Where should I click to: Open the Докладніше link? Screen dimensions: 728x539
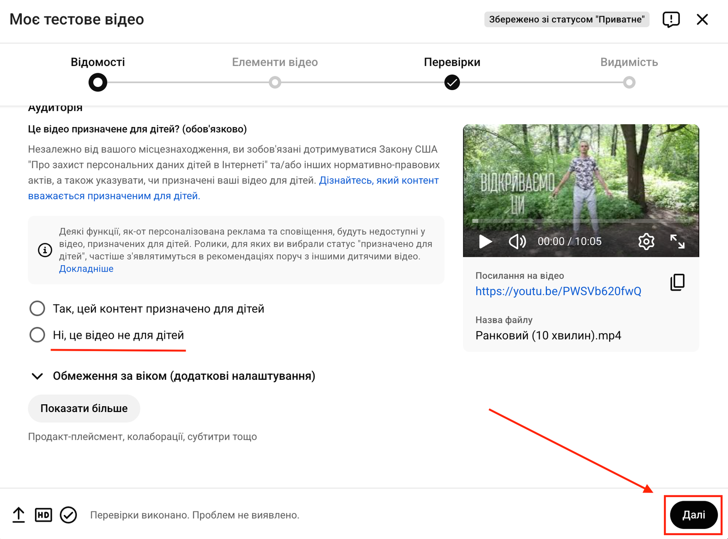86,269
